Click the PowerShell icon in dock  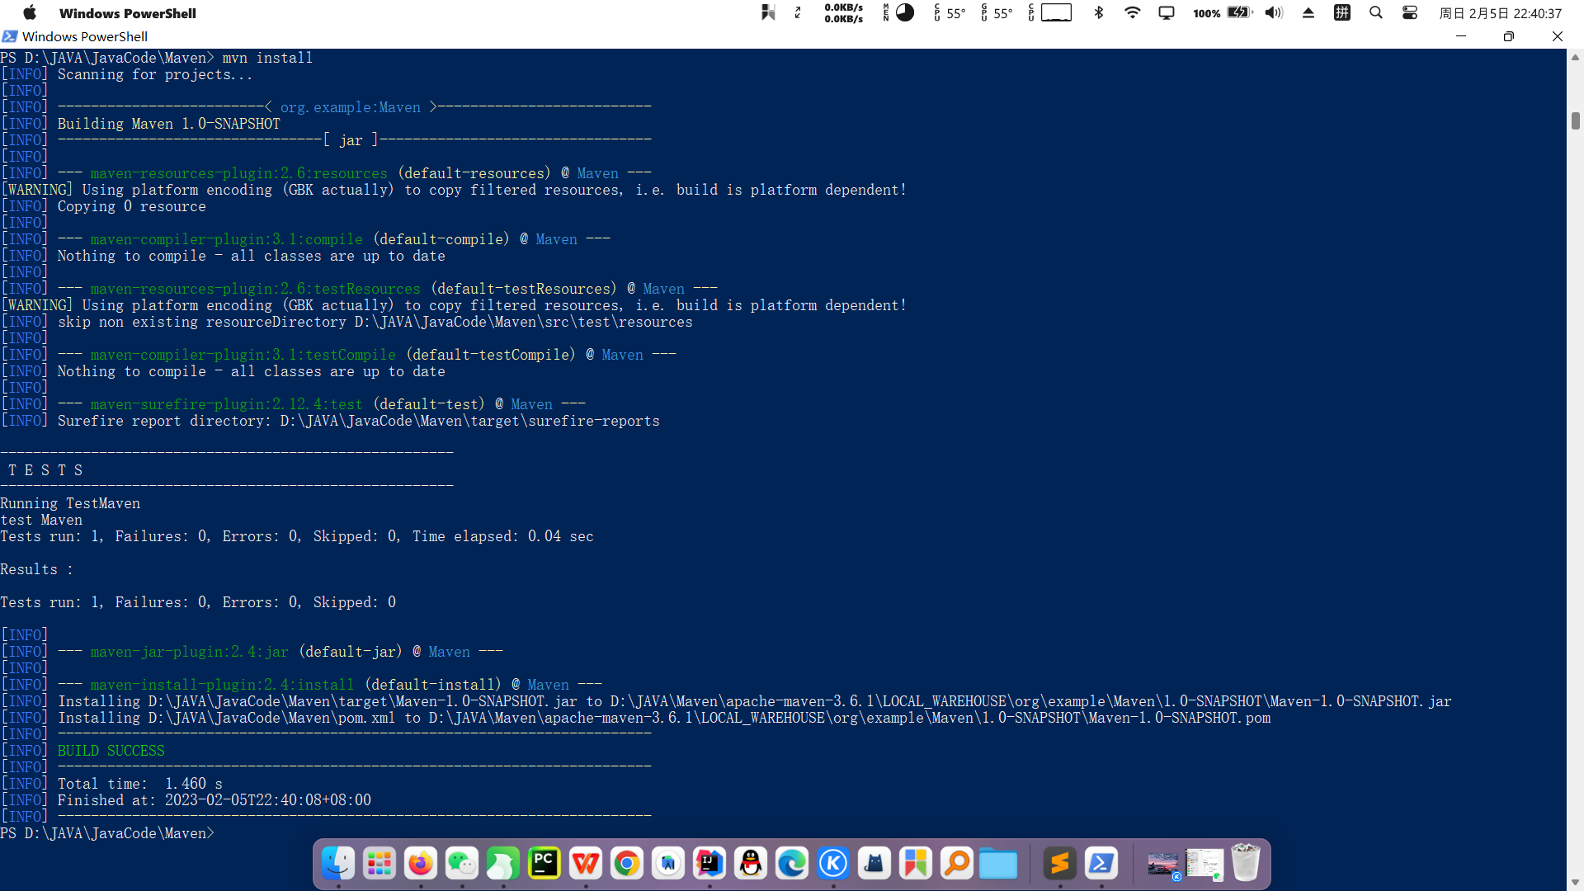pos(1101,864)
